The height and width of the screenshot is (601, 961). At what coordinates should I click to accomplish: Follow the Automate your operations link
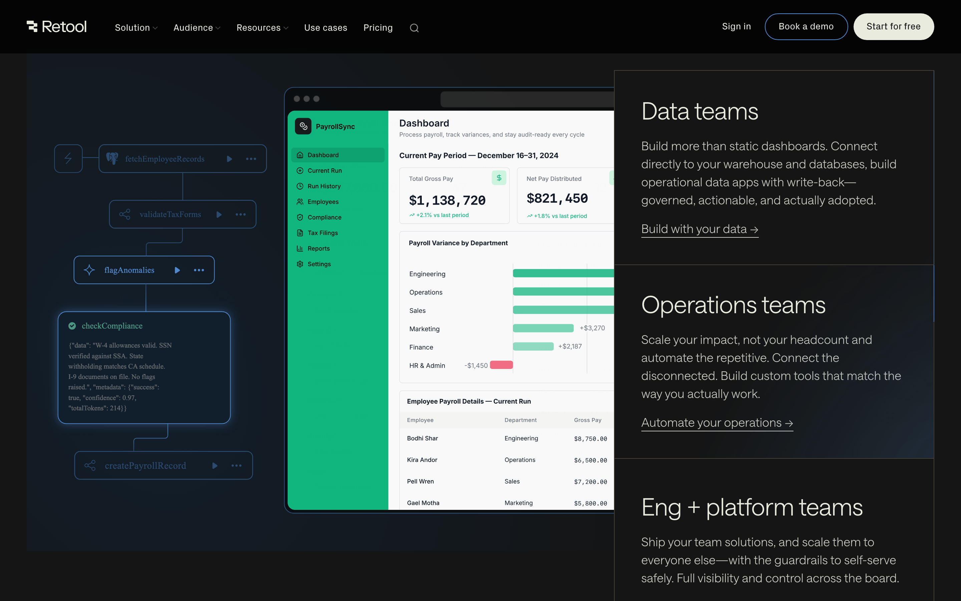(717, 423)
